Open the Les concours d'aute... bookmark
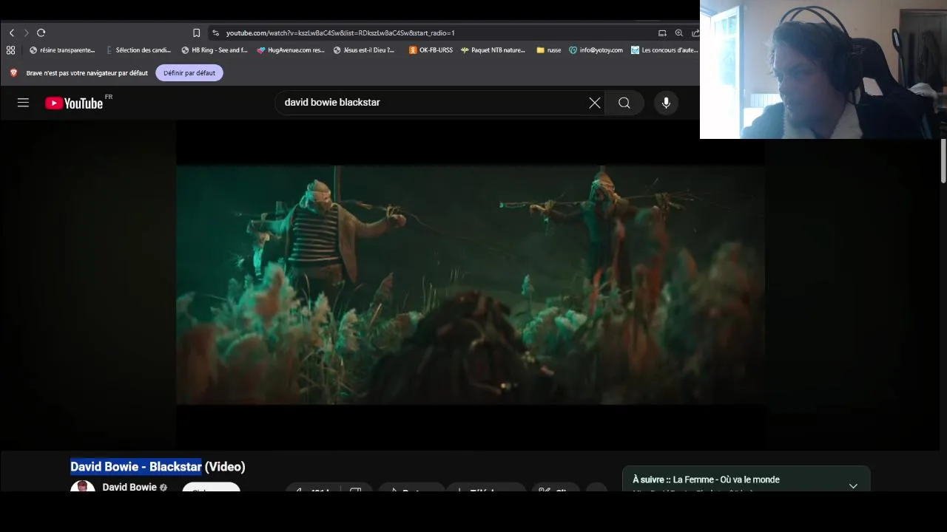Viewport: 947px width, 532px height. [x=664, y=50]
